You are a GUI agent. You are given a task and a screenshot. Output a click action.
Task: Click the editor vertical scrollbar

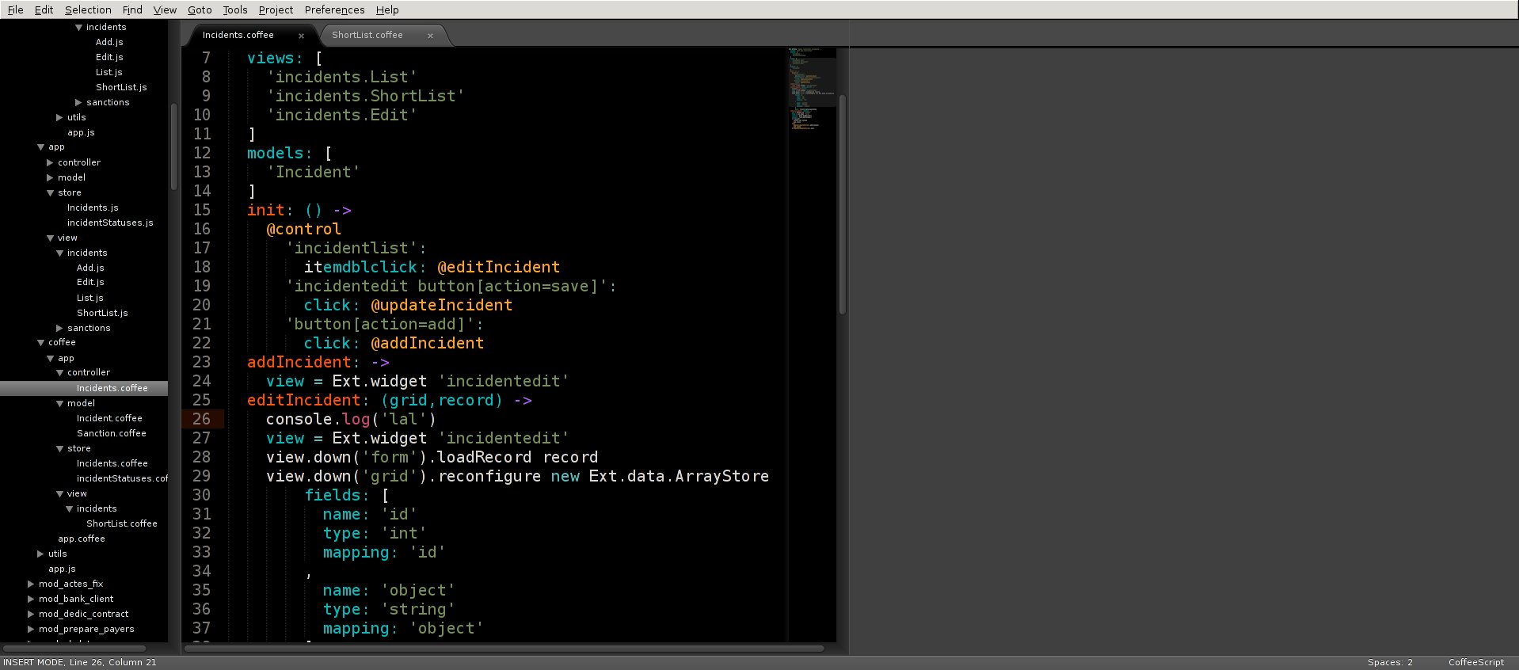843,204
